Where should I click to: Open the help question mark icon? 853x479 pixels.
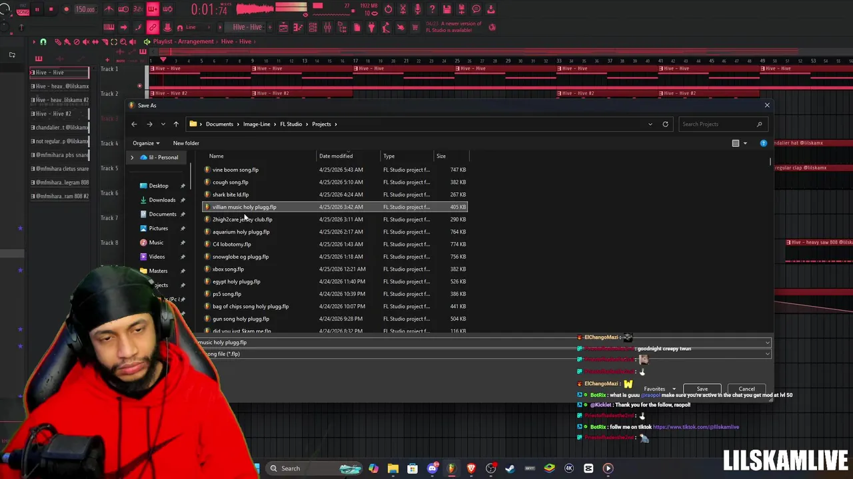tap(432, 9)
